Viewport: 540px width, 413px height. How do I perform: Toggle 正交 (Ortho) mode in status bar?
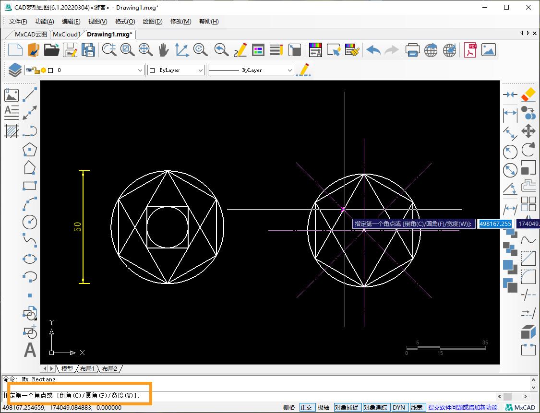(306, 407)
